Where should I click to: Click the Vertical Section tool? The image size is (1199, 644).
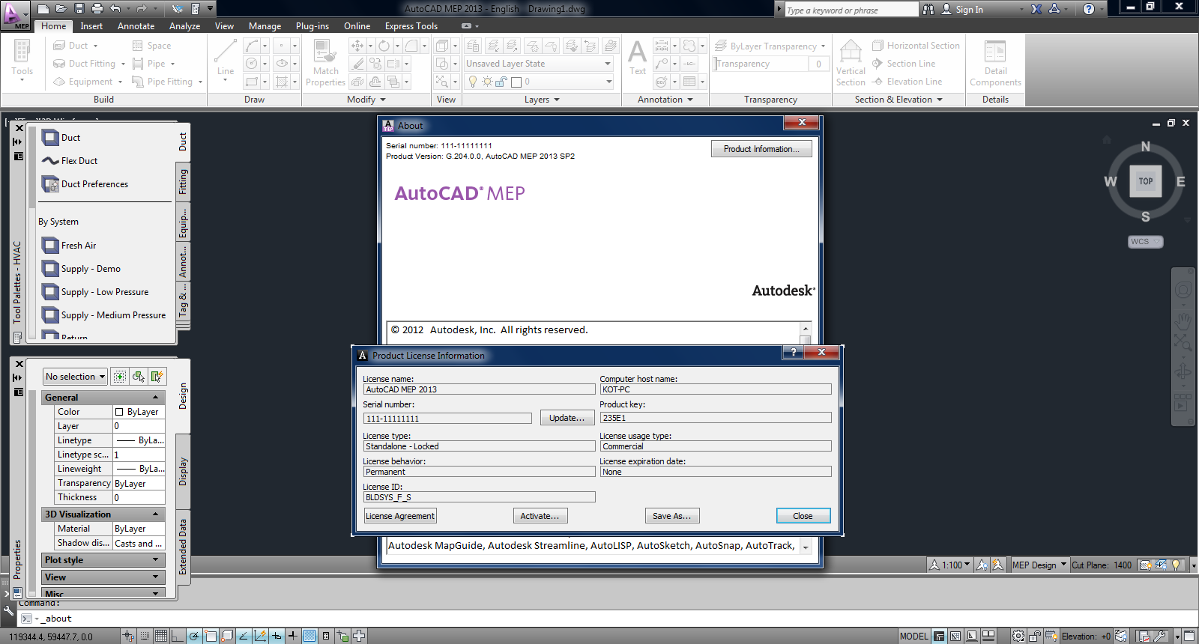tap(851, 63)
